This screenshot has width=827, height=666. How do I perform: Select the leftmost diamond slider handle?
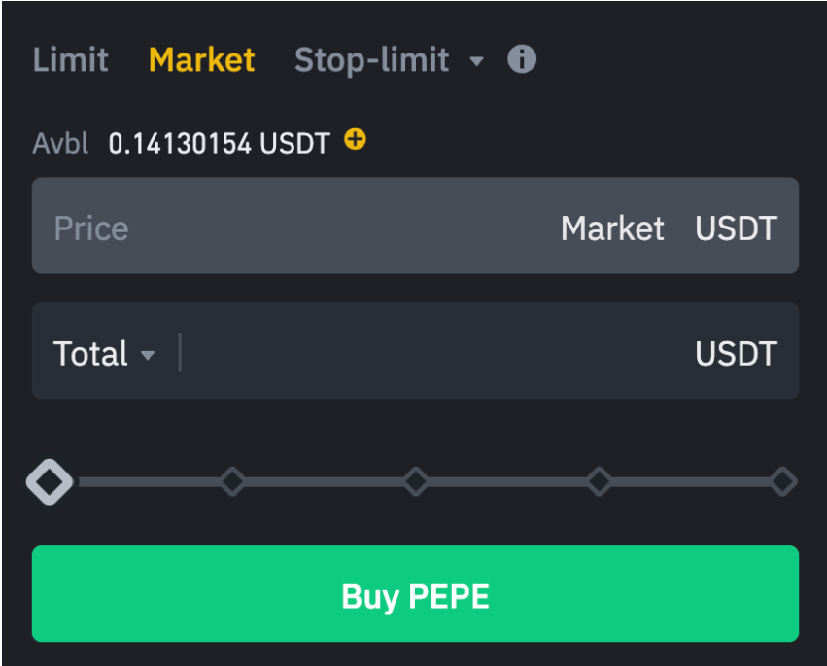[49, 481]
